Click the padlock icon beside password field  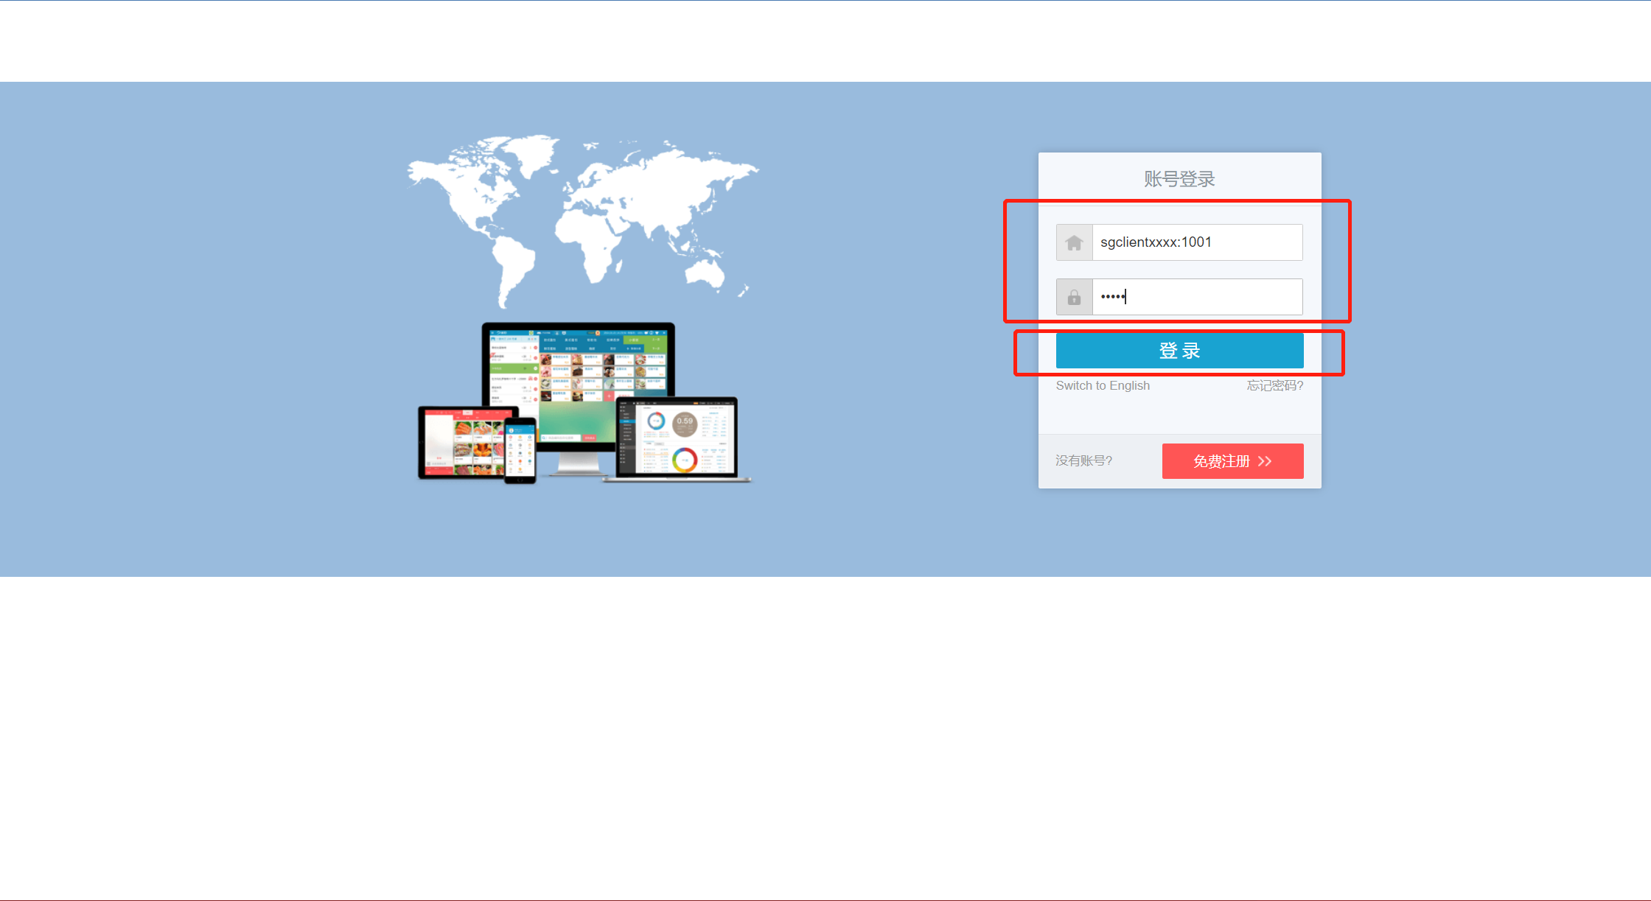point(1074,297)
